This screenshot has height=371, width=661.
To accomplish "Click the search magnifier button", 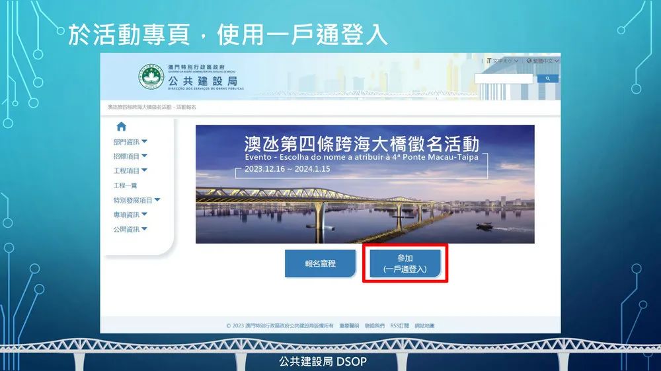I will pyautogui.click(x=547, y=79).
